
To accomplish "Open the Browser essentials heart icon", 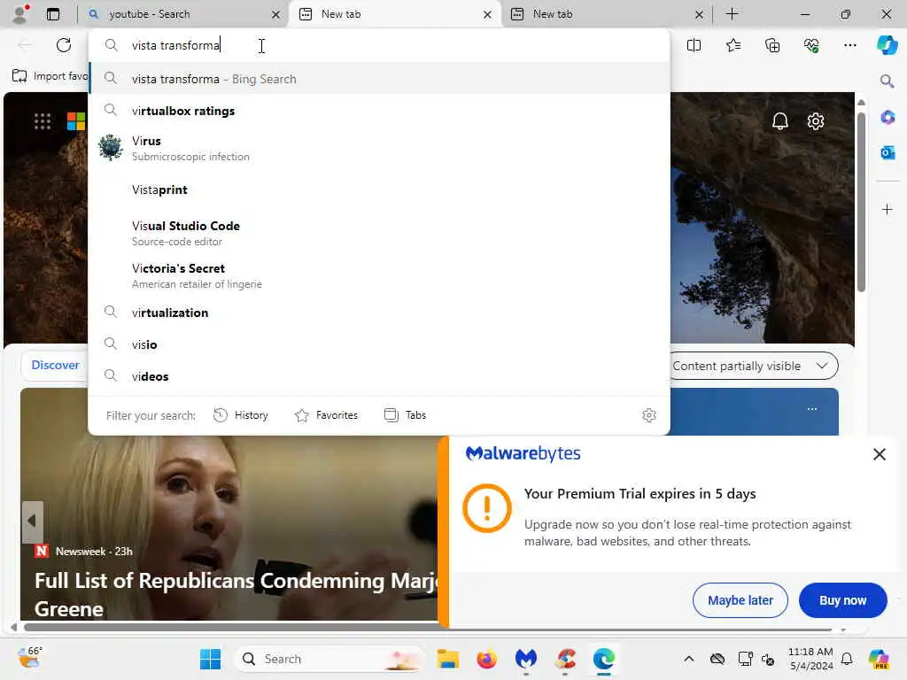I will coord(811,45).
